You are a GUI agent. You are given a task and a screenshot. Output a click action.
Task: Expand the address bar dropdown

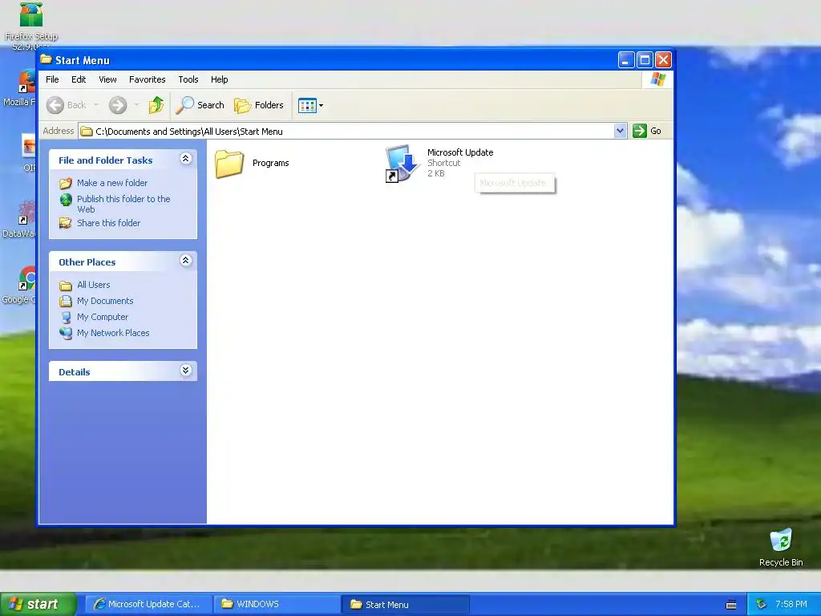[620, 131]
